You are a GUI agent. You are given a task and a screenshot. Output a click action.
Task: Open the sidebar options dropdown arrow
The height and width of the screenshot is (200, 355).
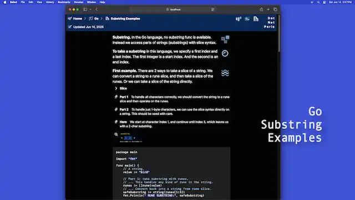[90, 9]
